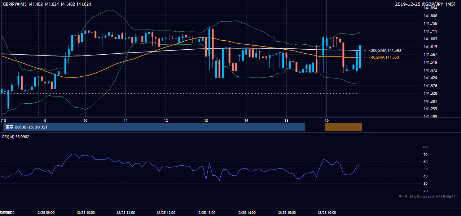Viewport: 461px width, 216px height.
Task: Select the 200 SMA label 141.593
Action: tap(383, 51)
